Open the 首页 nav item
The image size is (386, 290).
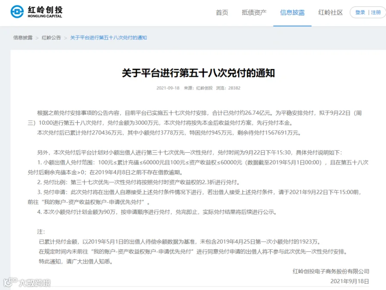[222, 12]
